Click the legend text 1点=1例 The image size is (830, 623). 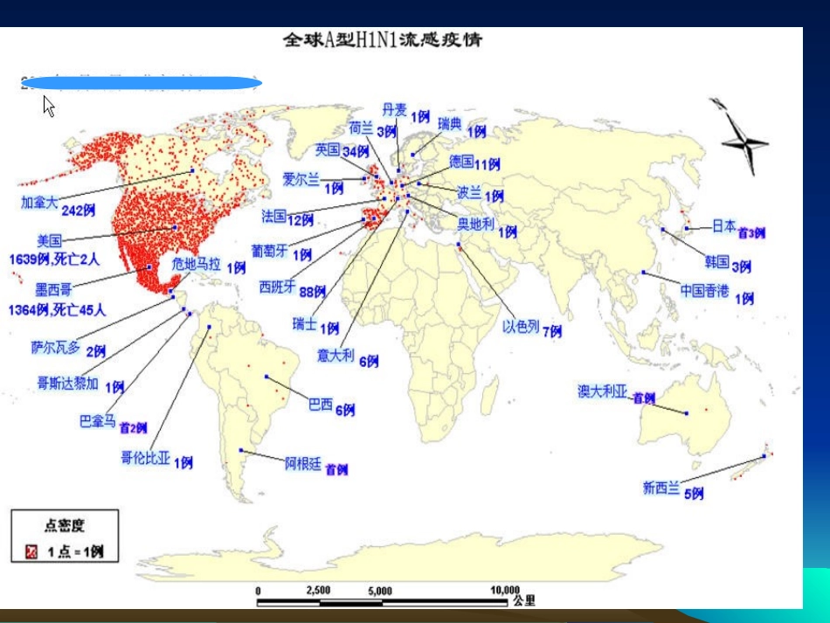[x=75, y=552]
